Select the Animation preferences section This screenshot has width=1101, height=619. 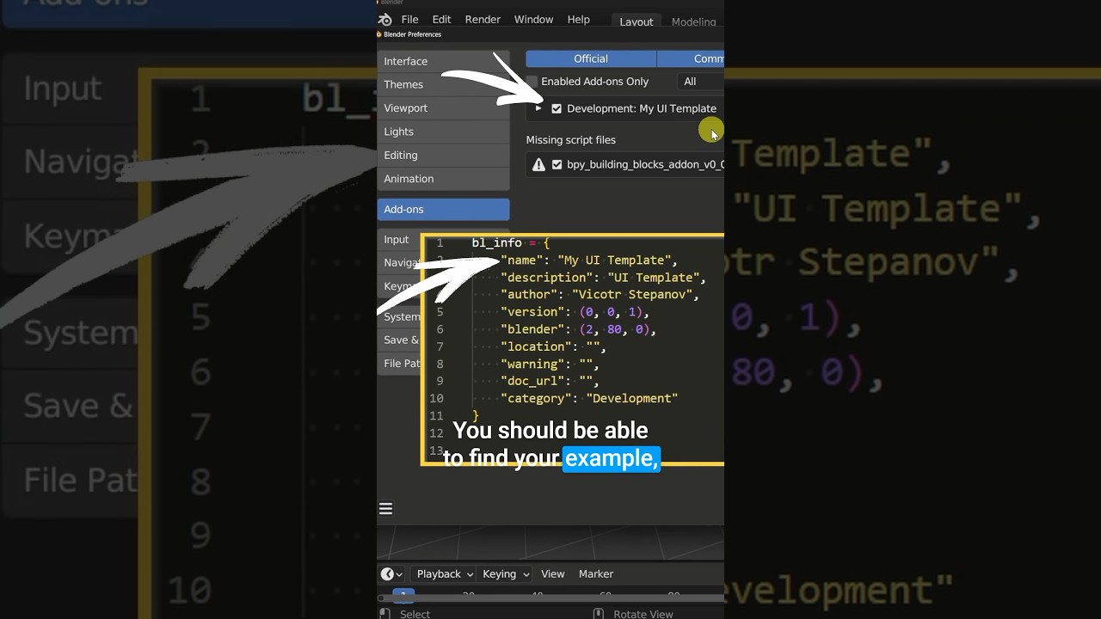[443, 179]
